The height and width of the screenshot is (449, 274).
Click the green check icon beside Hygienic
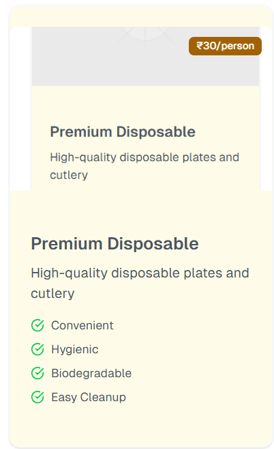(x=37, y=349)
